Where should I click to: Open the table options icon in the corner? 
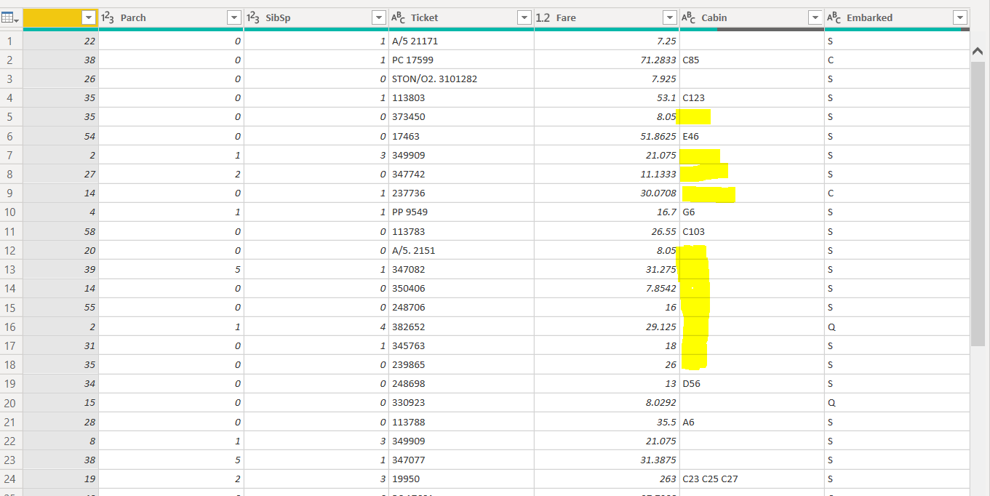[11, 17]
